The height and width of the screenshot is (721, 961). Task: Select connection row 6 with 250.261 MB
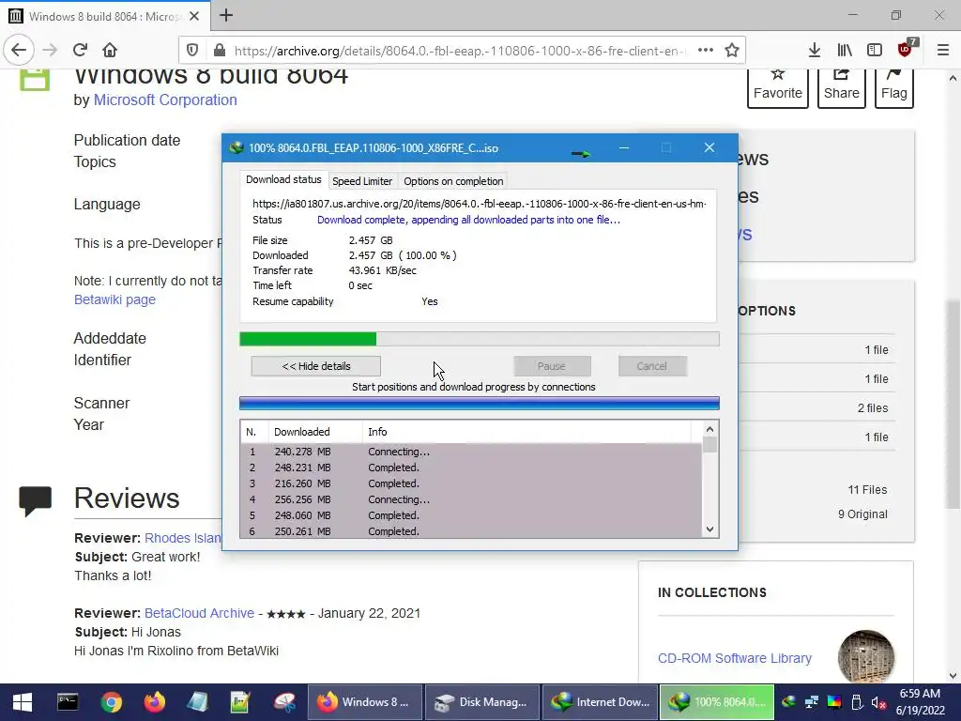pyautogui.click(x=471, y=531)
